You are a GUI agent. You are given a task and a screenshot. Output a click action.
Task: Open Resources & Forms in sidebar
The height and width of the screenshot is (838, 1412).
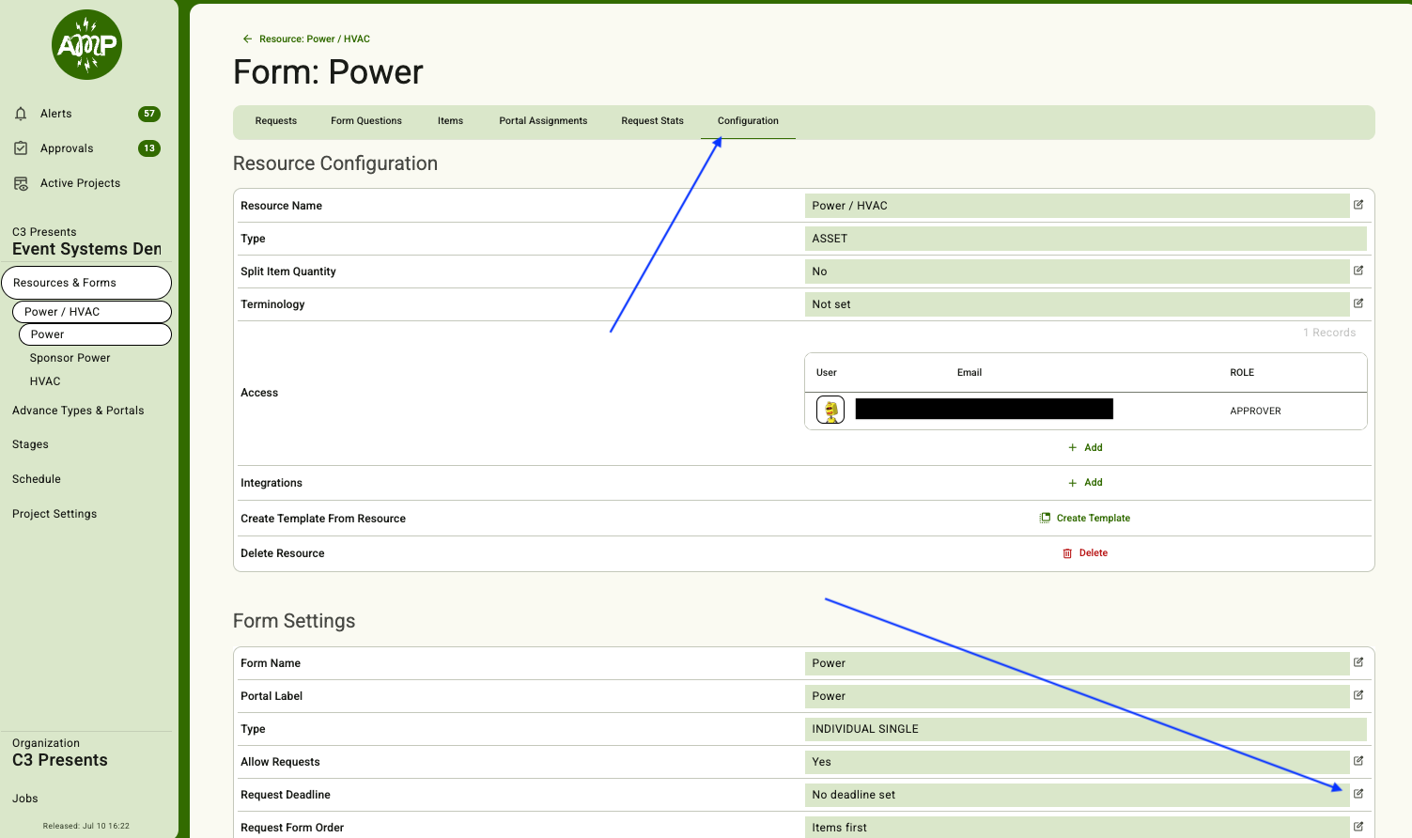pyautogui.click(x=86, y=283)
